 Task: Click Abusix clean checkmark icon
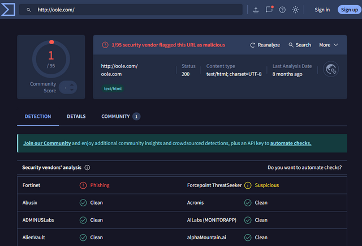(83, 203)
